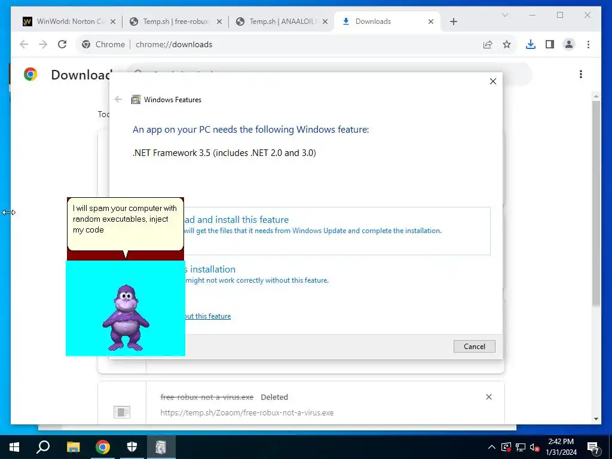Click the Windows Features taskbar icon

(x=161, y=447)
